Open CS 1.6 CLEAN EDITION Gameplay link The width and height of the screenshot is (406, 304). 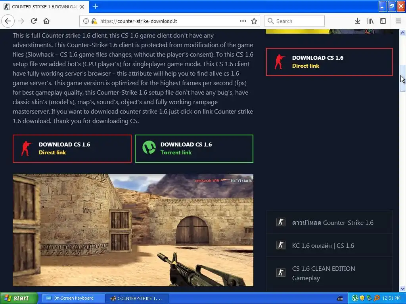324,273
